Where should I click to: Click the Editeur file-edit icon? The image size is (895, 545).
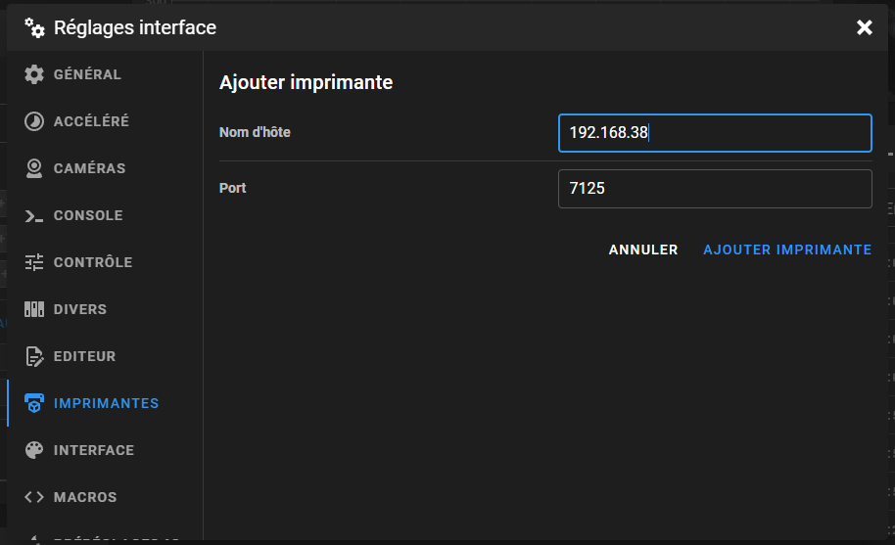(x=34, y=356)
